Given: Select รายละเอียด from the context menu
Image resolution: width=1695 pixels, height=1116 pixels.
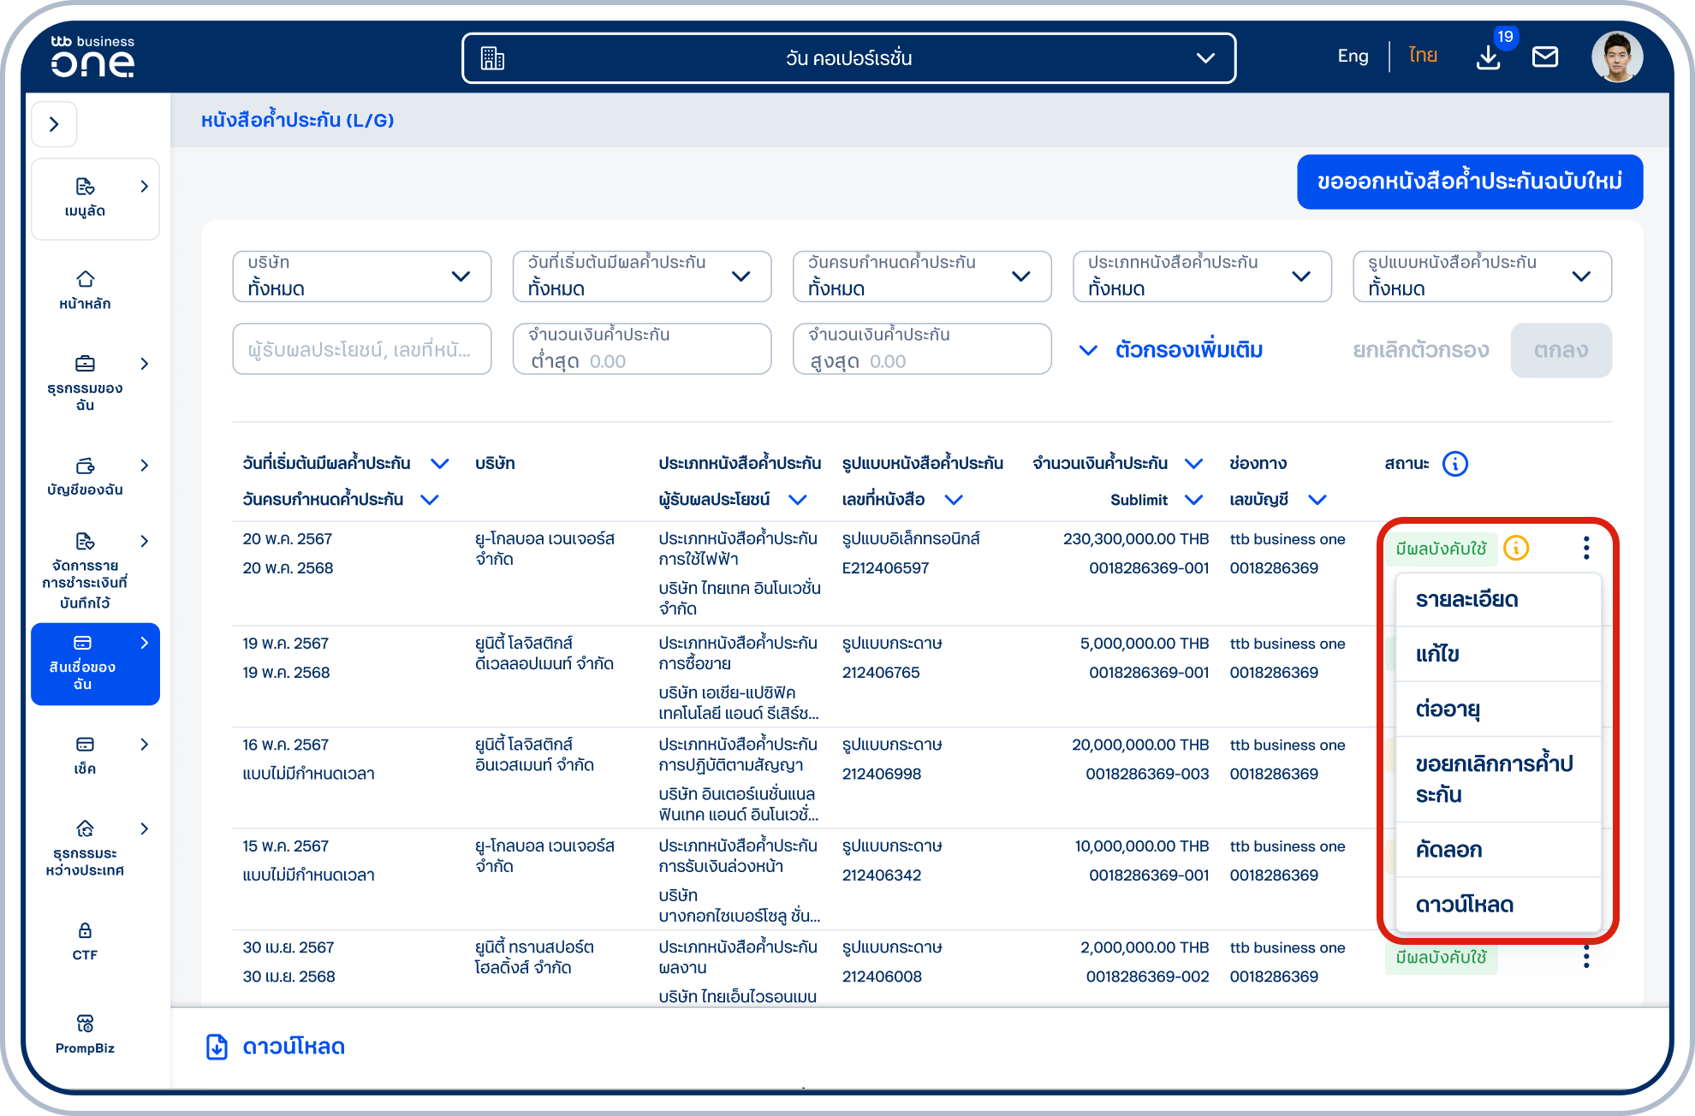Looking at the screenshot, I should (1498, 599).
